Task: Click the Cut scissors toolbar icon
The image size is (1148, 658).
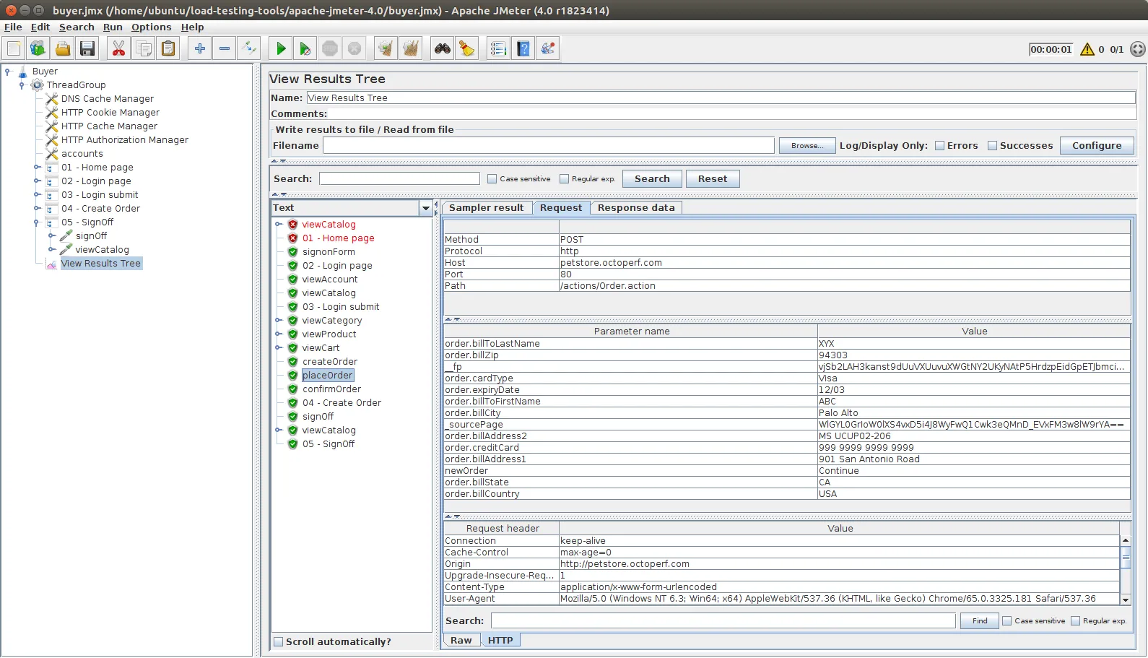Action: [x=118, y=49]
